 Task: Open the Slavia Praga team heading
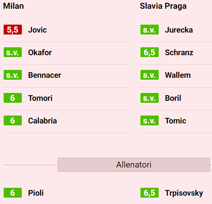point(163,6)
